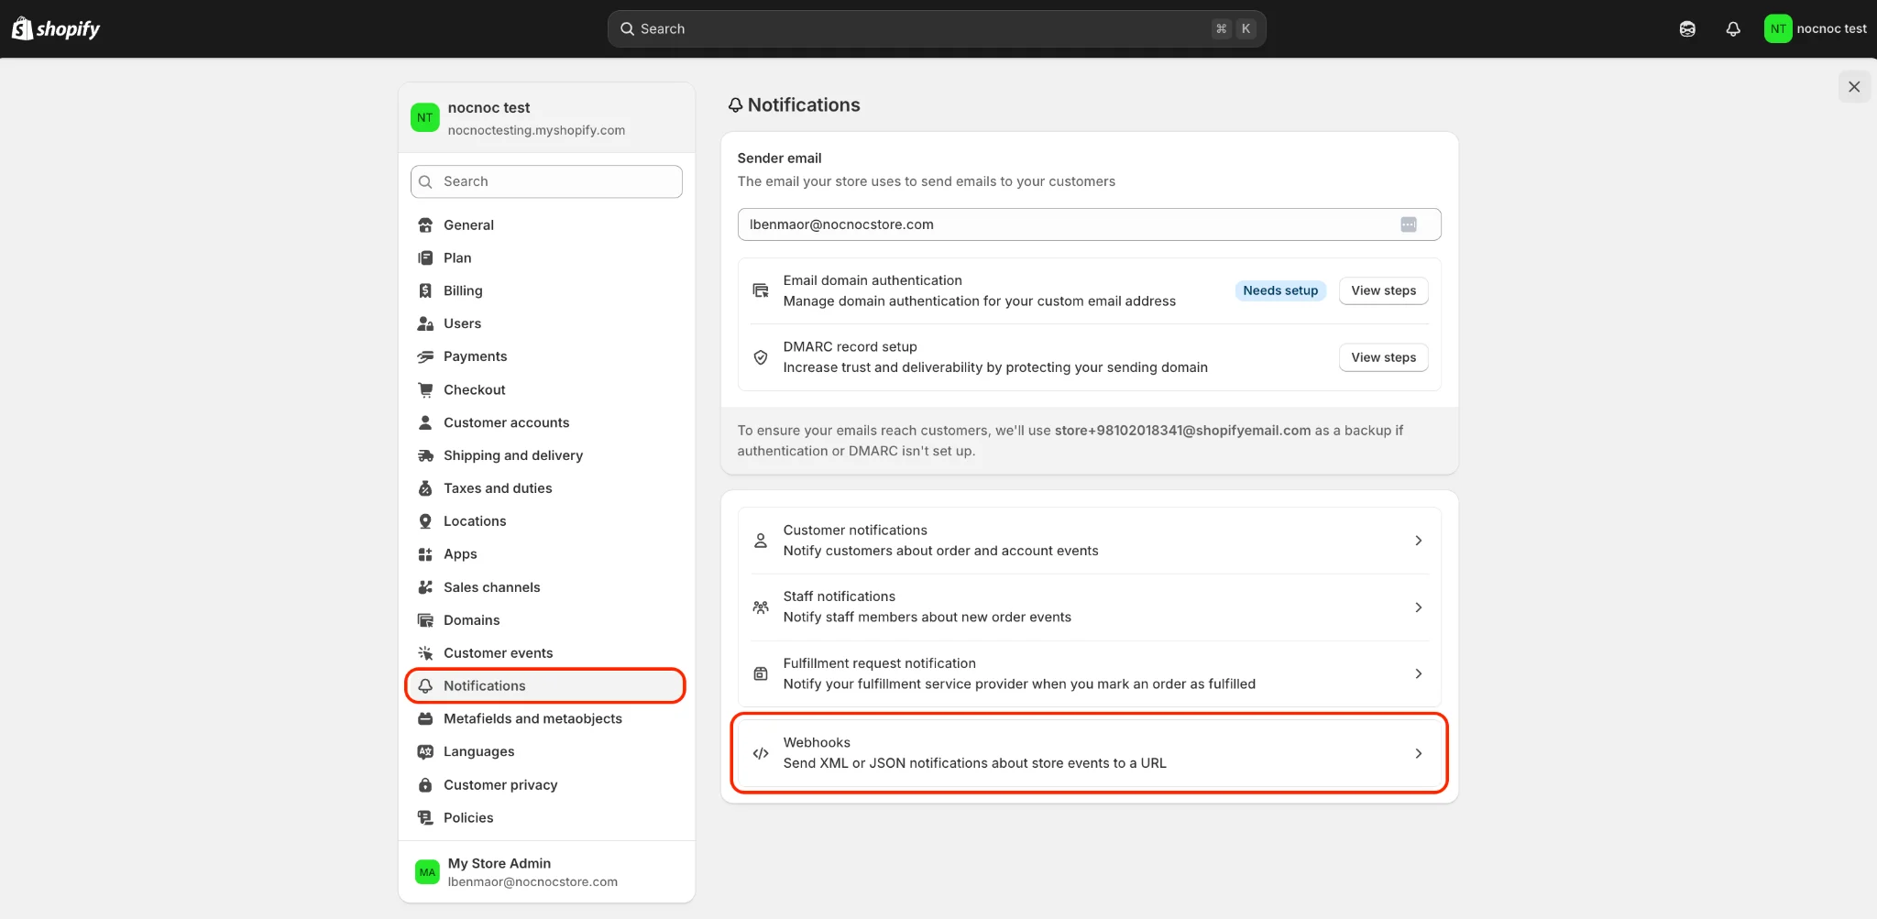Viewport: 1877px width, 919px height.
Task: Click the Checkout cart icon
Action: click(x=425, y=389)
